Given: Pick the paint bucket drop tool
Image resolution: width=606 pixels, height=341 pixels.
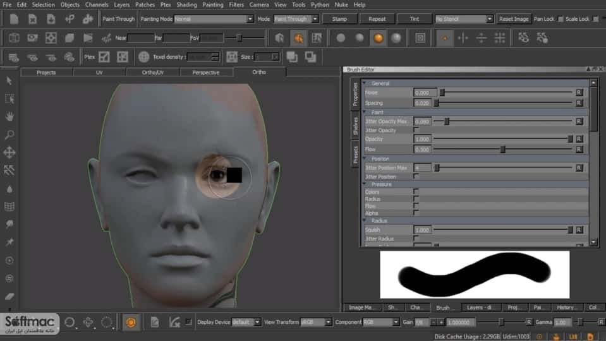Looking at the screenshot, I should [9, 189].
